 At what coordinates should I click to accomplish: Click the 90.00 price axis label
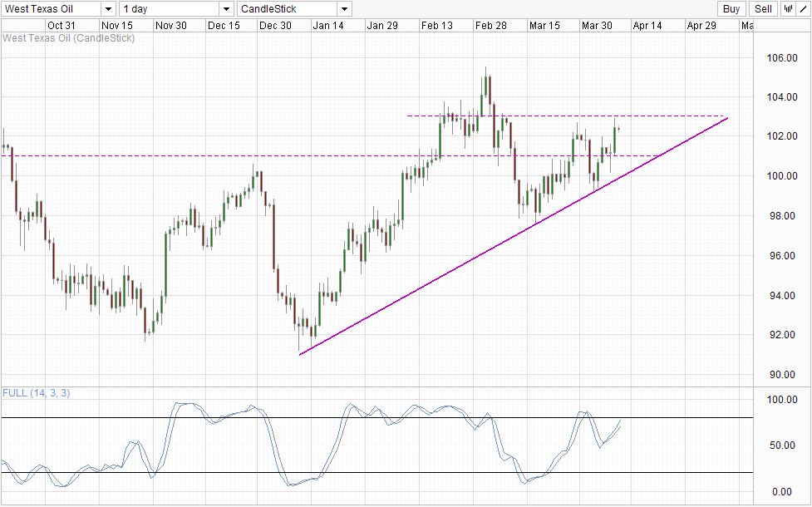pos(784,375)
